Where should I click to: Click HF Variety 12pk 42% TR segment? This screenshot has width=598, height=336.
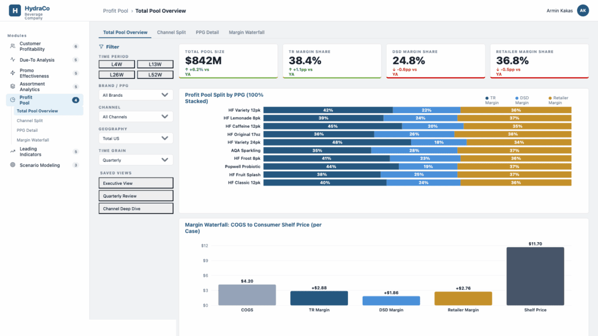click(328, 110)
